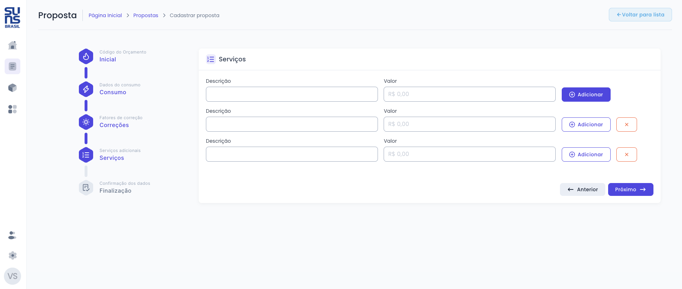
Task: Click the cube products icon in sidebar
Action: pyautogui.click(x=12, y=88)
